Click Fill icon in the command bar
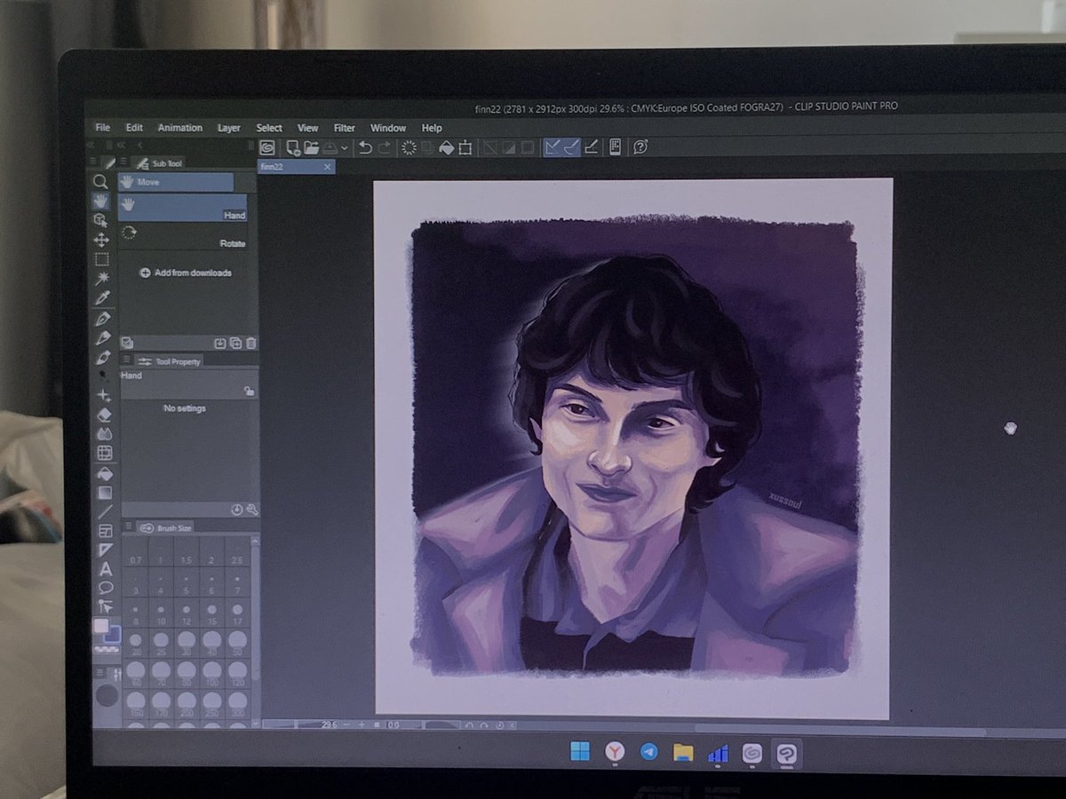Screen dimensions: 1066x799 pos(447,147)
